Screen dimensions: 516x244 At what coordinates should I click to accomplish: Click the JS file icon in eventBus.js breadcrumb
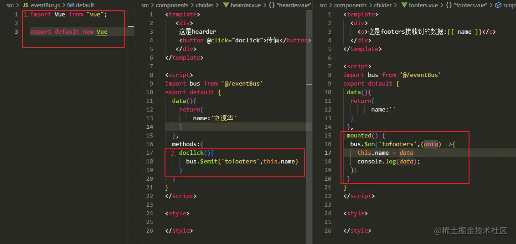coord(26,5)
